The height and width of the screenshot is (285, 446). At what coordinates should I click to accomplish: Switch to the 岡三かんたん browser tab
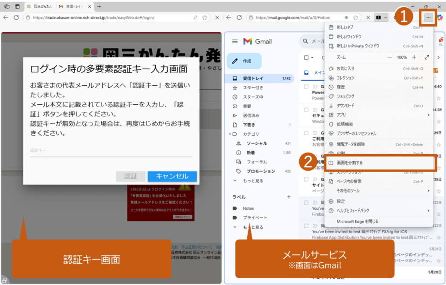tap(40, 6)
